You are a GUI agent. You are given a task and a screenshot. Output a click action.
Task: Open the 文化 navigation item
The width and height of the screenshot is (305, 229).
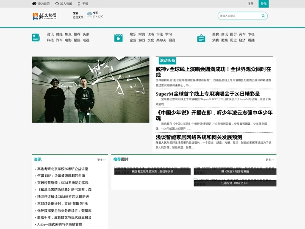tap(151, 40)
